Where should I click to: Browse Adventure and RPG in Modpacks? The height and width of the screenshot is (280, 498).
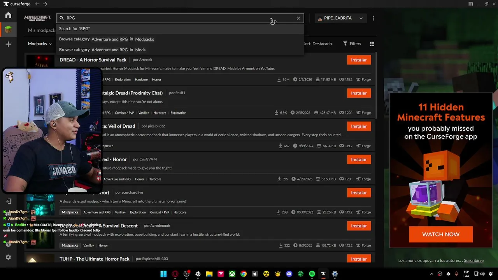pos(180,39)
